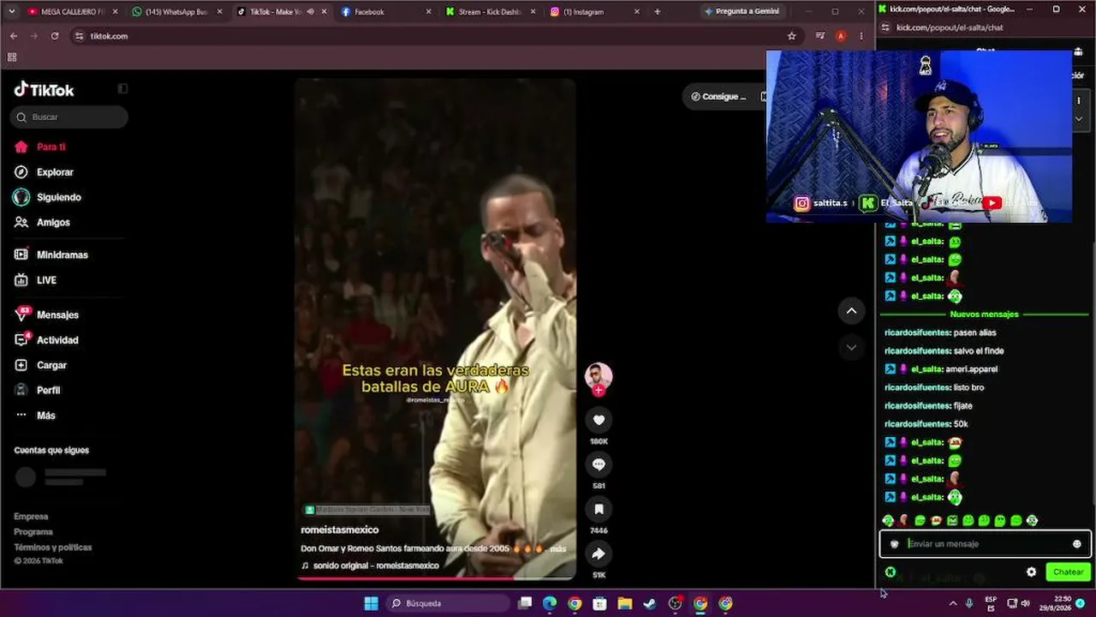The height and width of the screenshot is (617, 1096).
Task: Close the TikTok browser tab
Action: (324, 12)
